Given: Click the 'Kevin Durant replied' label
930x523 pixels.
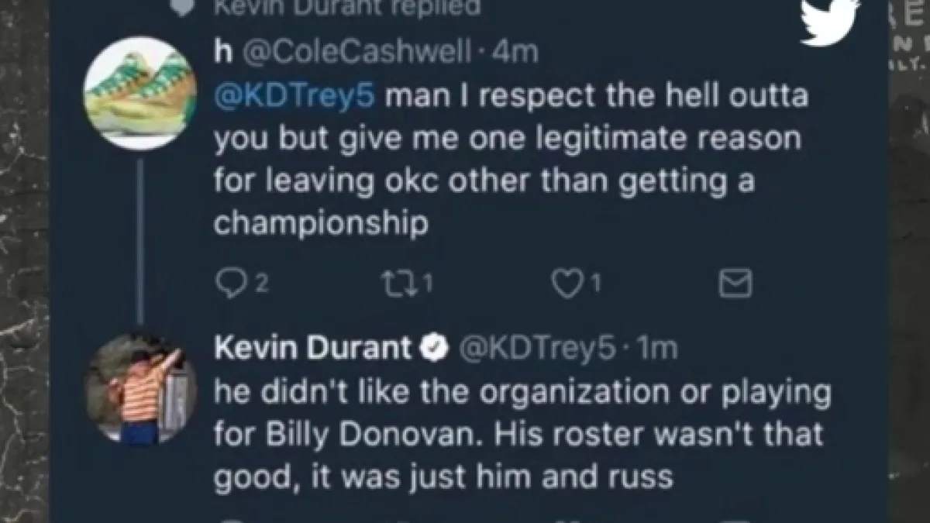Looking at the screenshot, I should pos(346,6).
